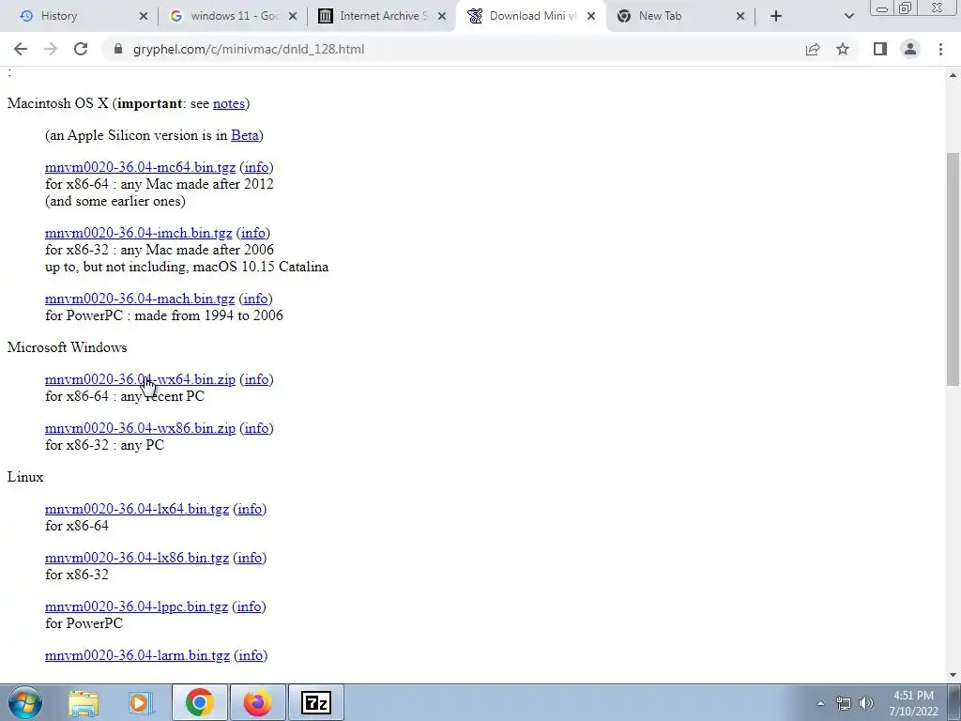Image resolution: width=961 pixels, height=721 pixels.
Task: Click the 'Microsoft Windows' heading text
Action: 68,347
